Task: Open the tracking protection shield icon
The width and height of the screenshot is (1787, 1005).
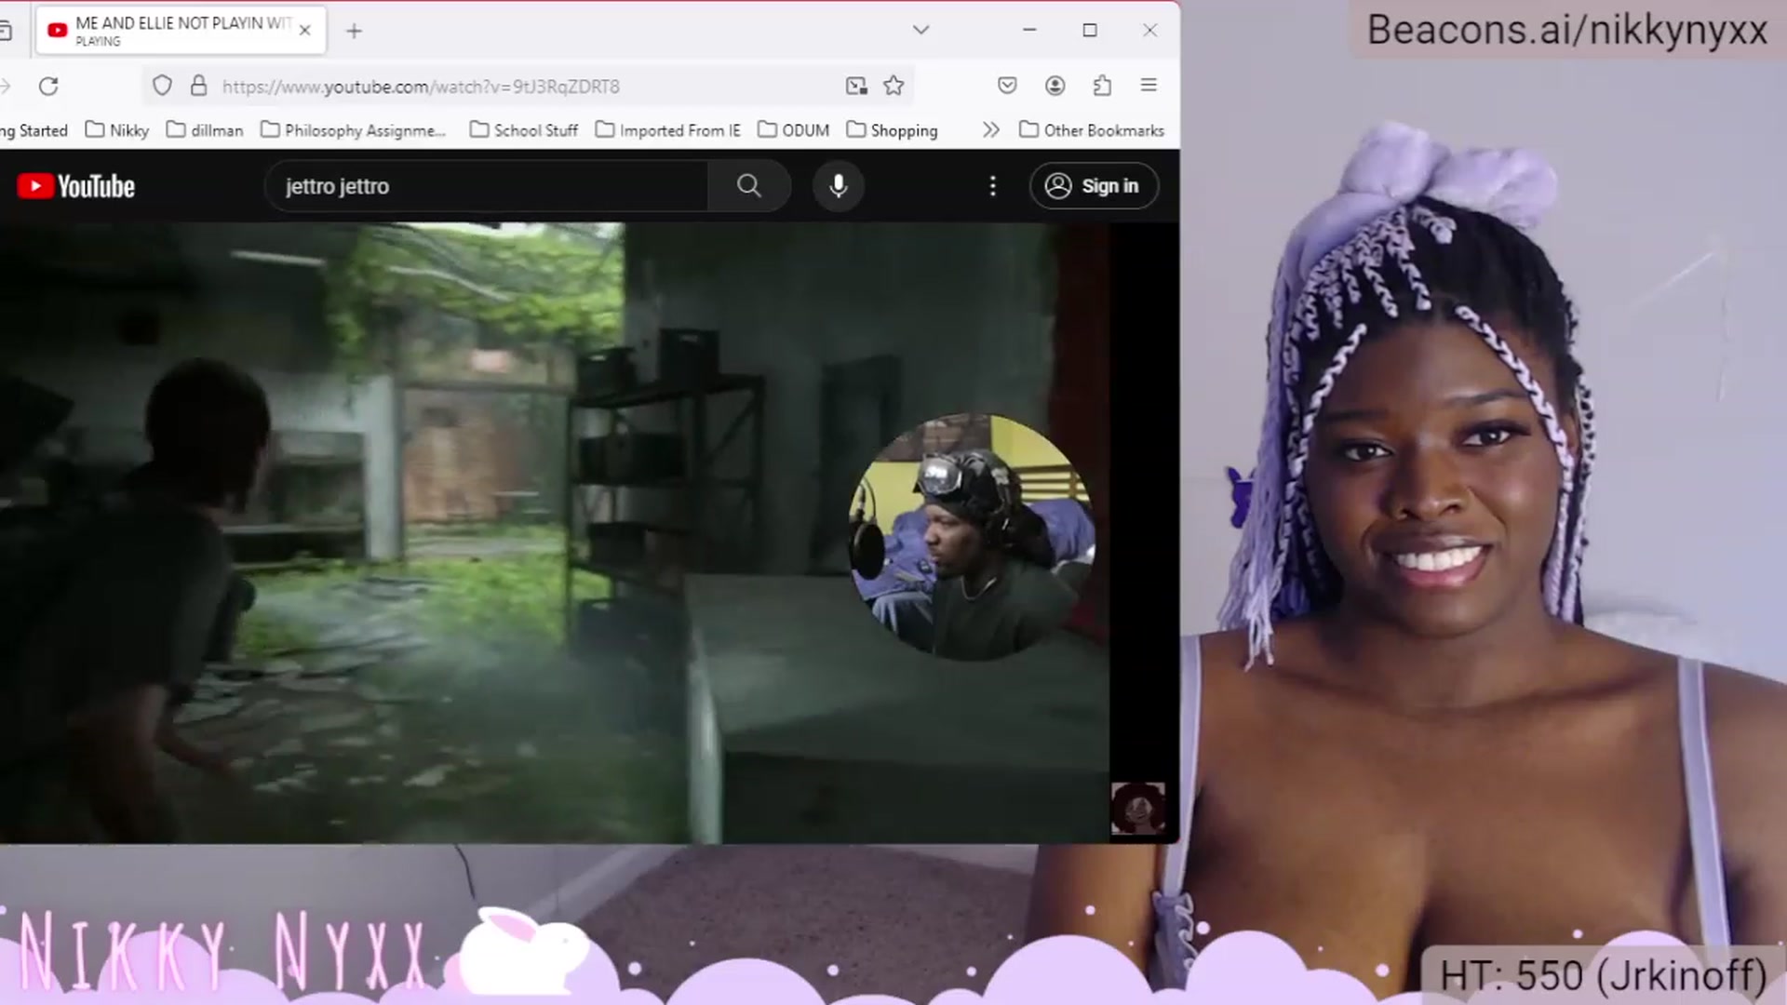Action: pos(162,87)
